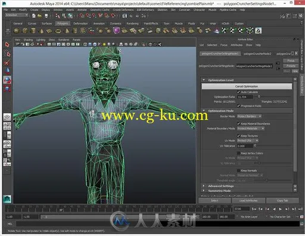Switch to the Rendering shelf tab

(x=132, y=23)
